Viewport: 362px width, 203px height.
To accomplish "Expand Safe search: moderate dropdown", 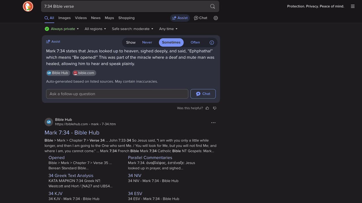I will pos(133,29).
